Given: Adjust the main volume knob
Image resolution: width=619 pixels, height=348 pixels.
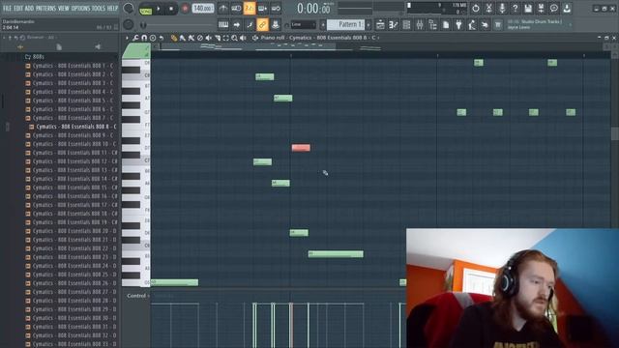Looking at the screenshot, I should [x=129, y=8].
